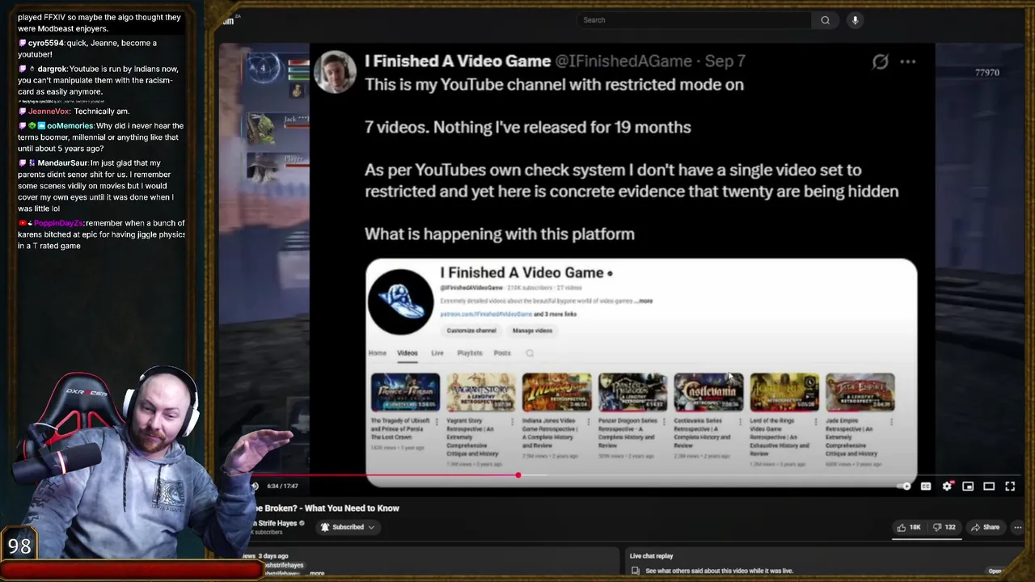The image size is (1035, 582).
Task: Click the channel tab search magnifier
Action: pyautogui.click(x=530, y=353)
